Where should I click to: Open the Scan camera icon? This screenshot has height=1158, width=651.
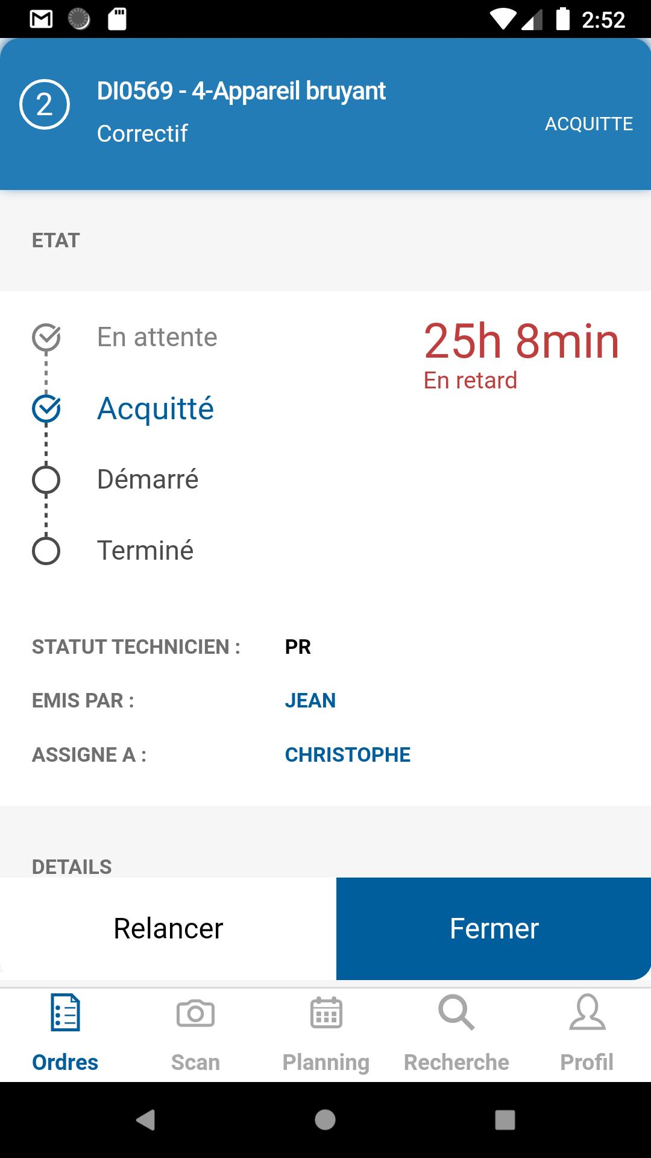point(195,1013)
